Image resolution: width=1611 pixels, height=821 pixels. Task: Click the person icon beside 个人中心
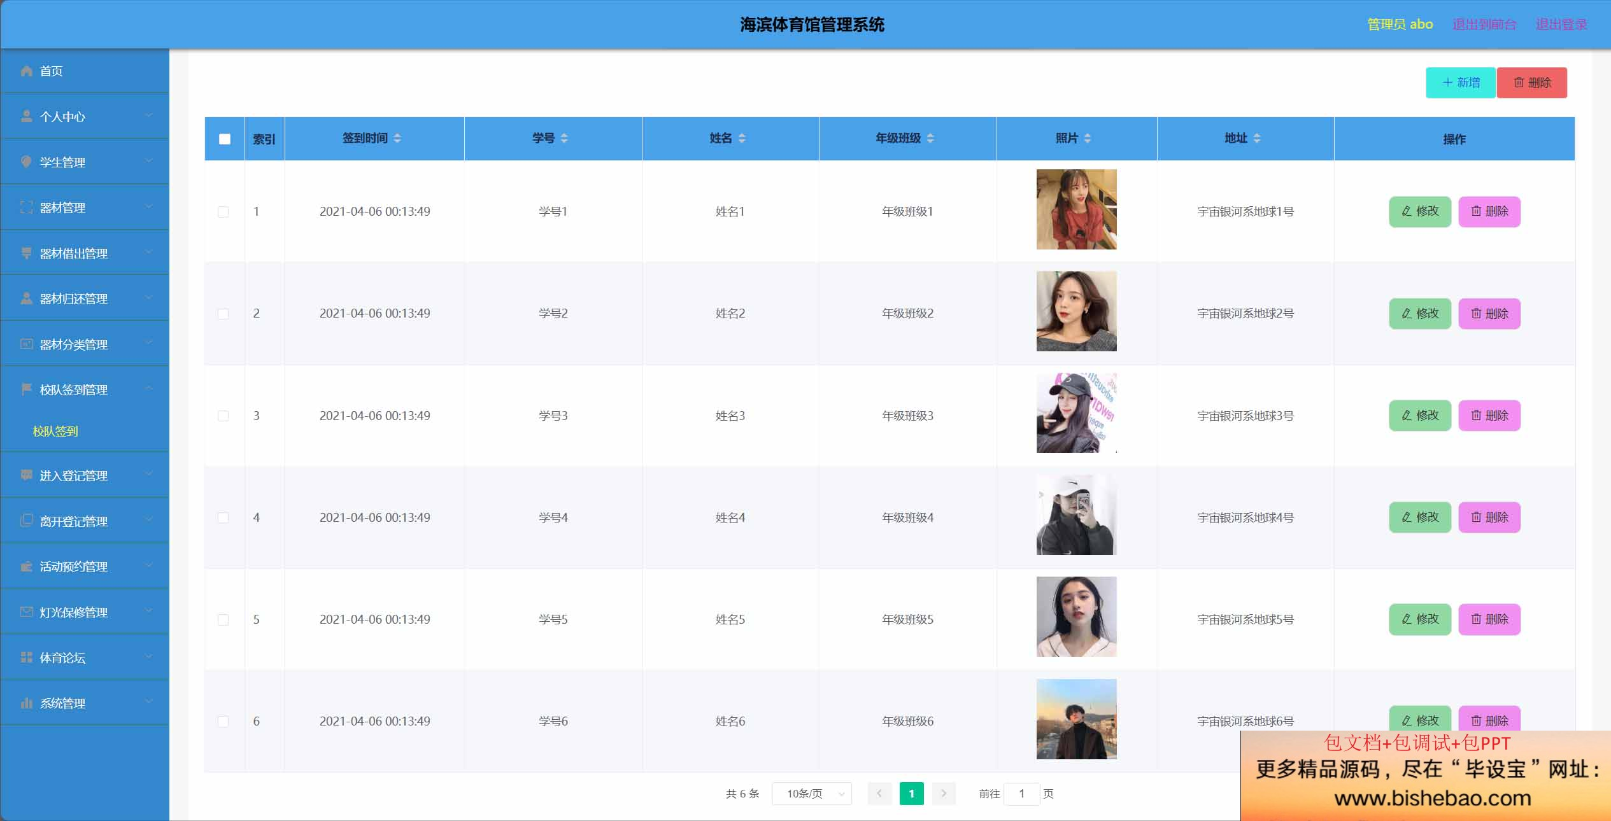[26, 116]
